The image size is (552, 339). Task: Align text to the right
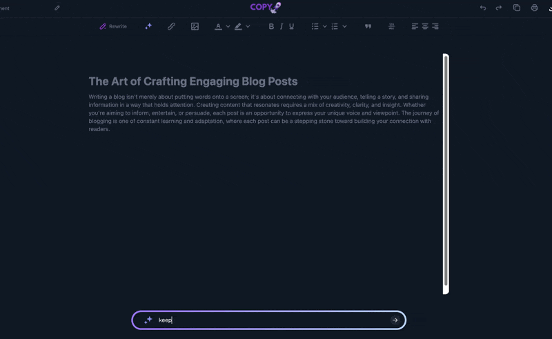[x=435, y=26]
